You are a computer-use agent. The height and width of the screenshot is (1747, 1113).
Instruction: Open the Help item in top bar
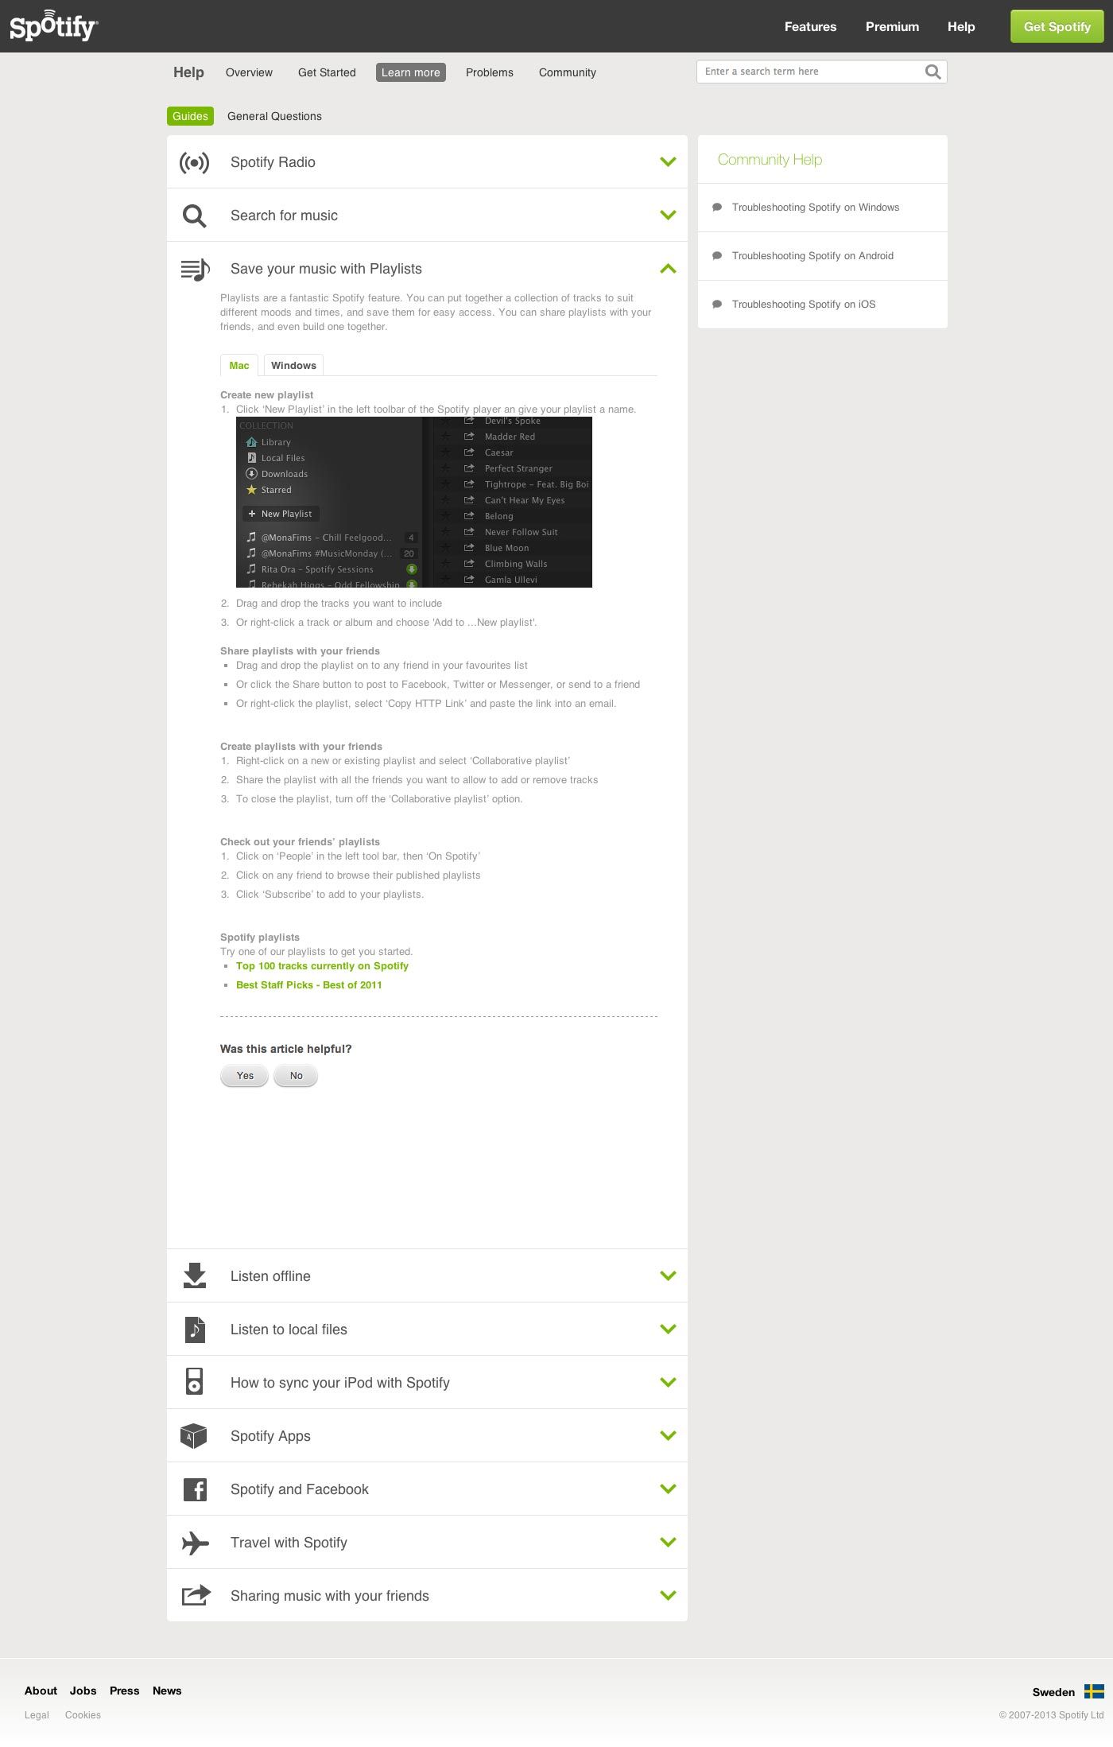pos(960,26)
